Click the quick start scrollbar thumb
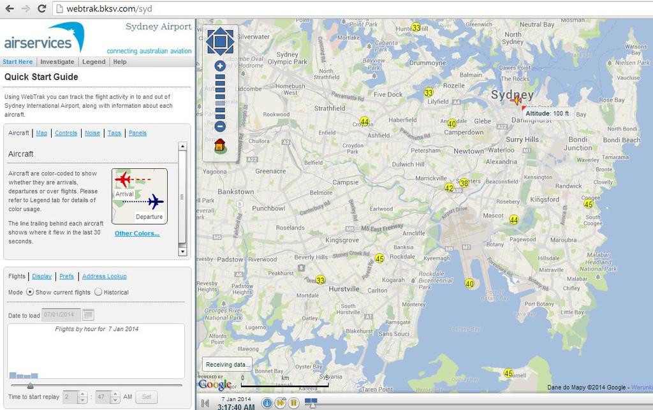 click(182, 197)
